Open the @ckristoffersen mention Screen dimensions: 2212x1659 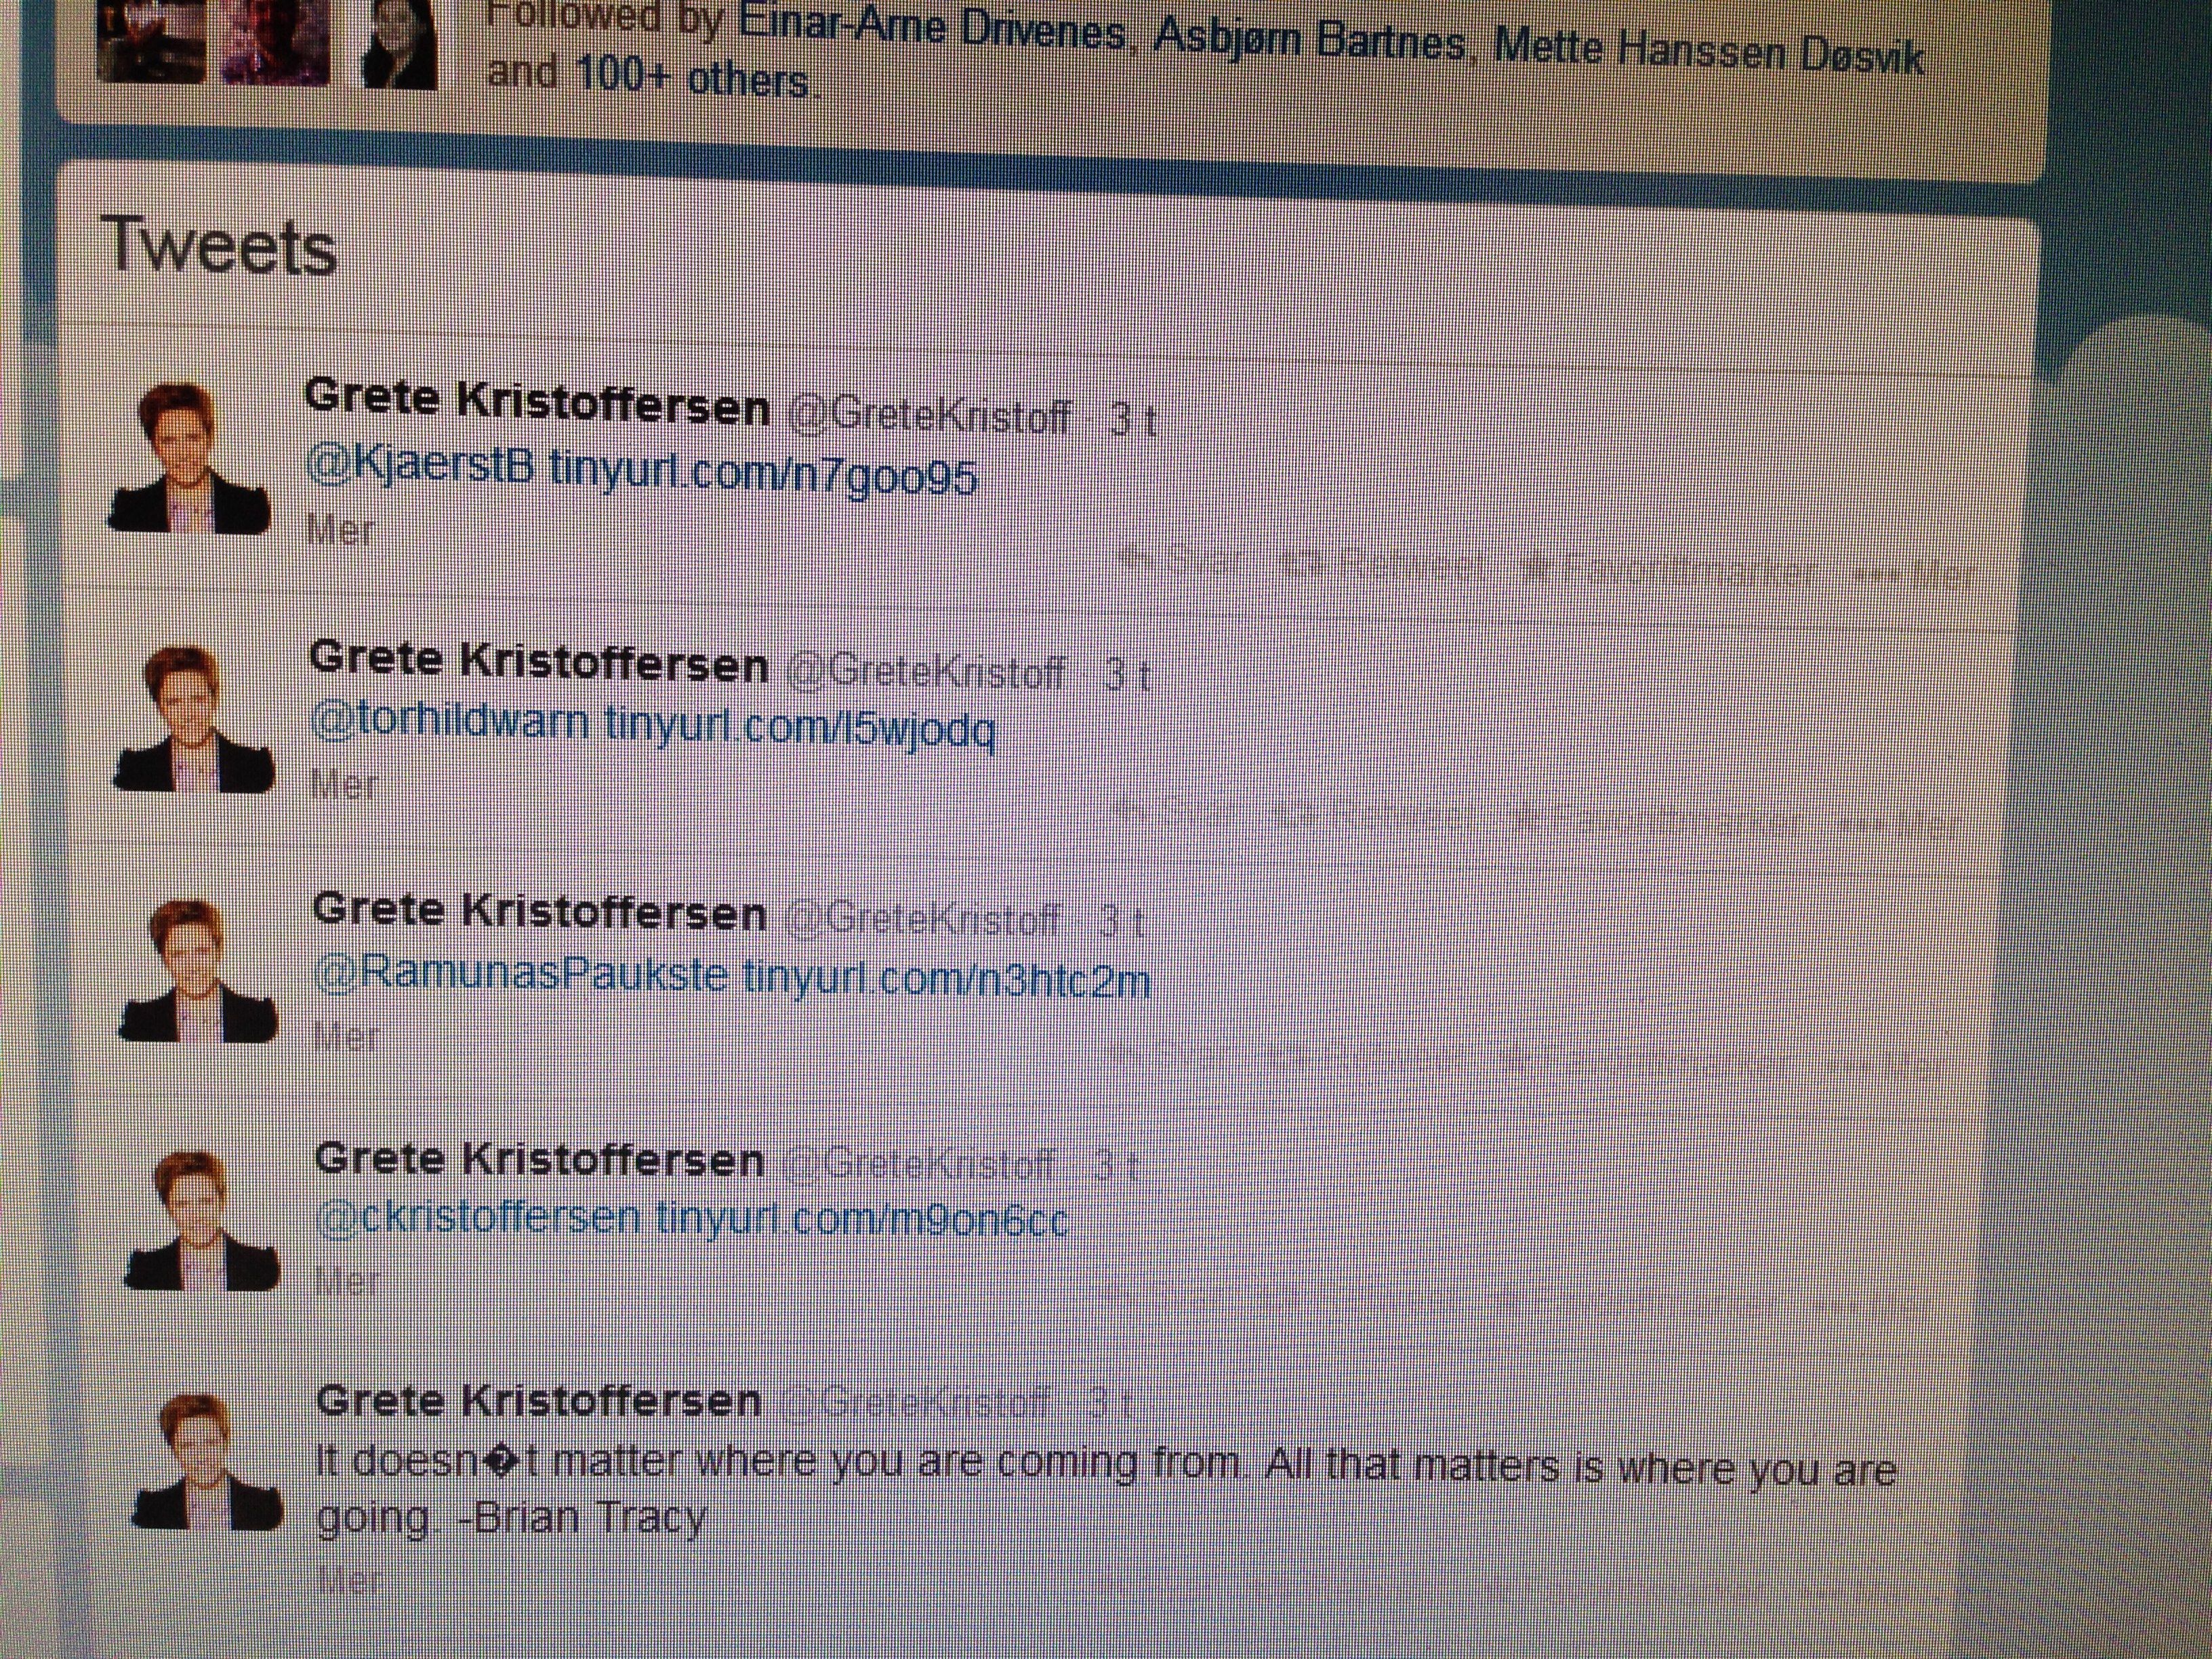(x=478, y=1218)
